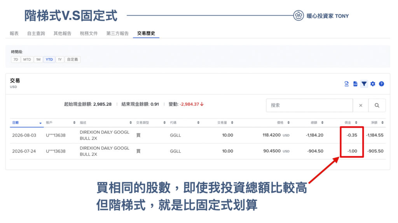The image size is (398, 223).
Task: Choose the 自定義 custom period
Action: pos(73,59)
